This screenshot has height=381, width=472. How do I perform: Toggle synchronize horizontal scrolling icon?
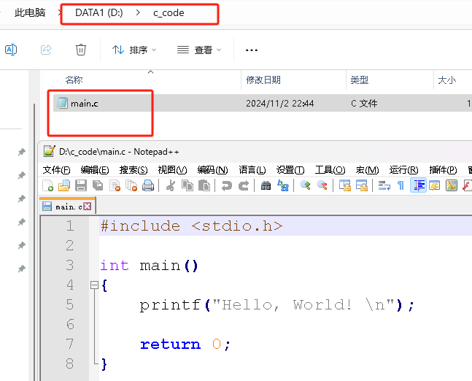pos(362,185)
